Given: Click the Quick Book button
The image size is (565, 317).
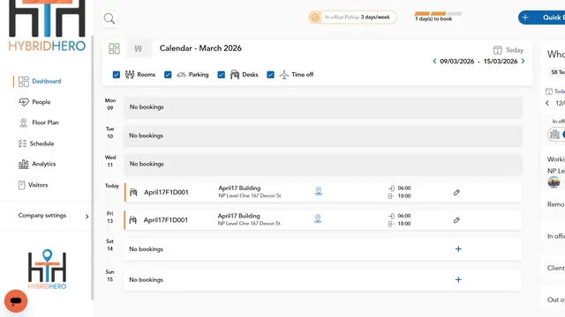Looking at the screenshot, I should click(541, 18).
